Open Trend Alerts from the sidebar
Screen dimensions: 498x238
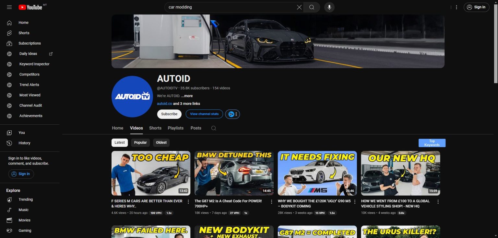pyautogui.click(x=30, y=85)
